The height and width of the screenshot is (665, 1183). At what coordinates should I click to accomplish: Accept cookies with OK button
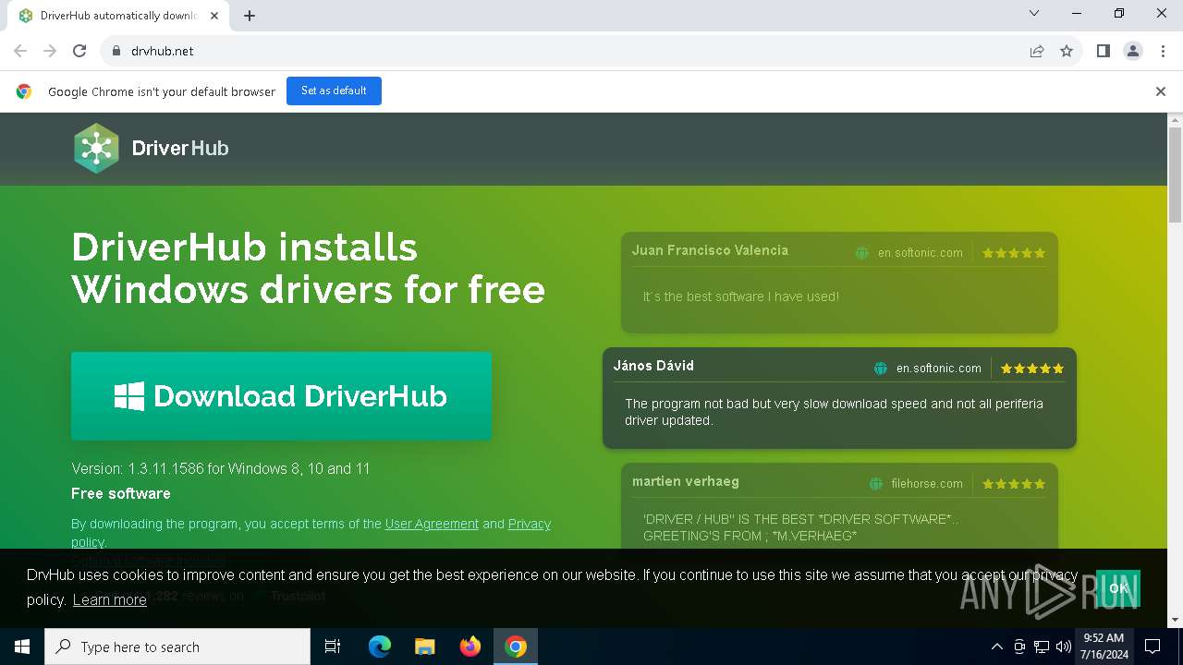[x=1118, y=588]
